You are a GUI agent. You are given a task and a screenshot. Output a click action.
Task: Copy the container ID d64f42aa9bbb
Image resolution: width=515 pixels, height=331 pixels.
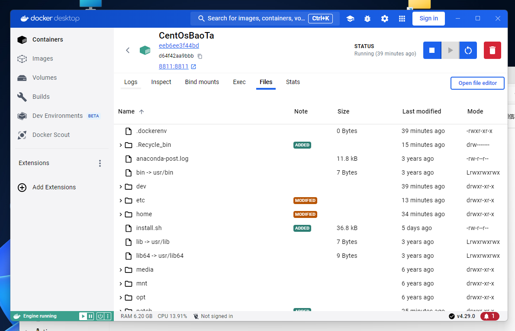pos(200,56)
